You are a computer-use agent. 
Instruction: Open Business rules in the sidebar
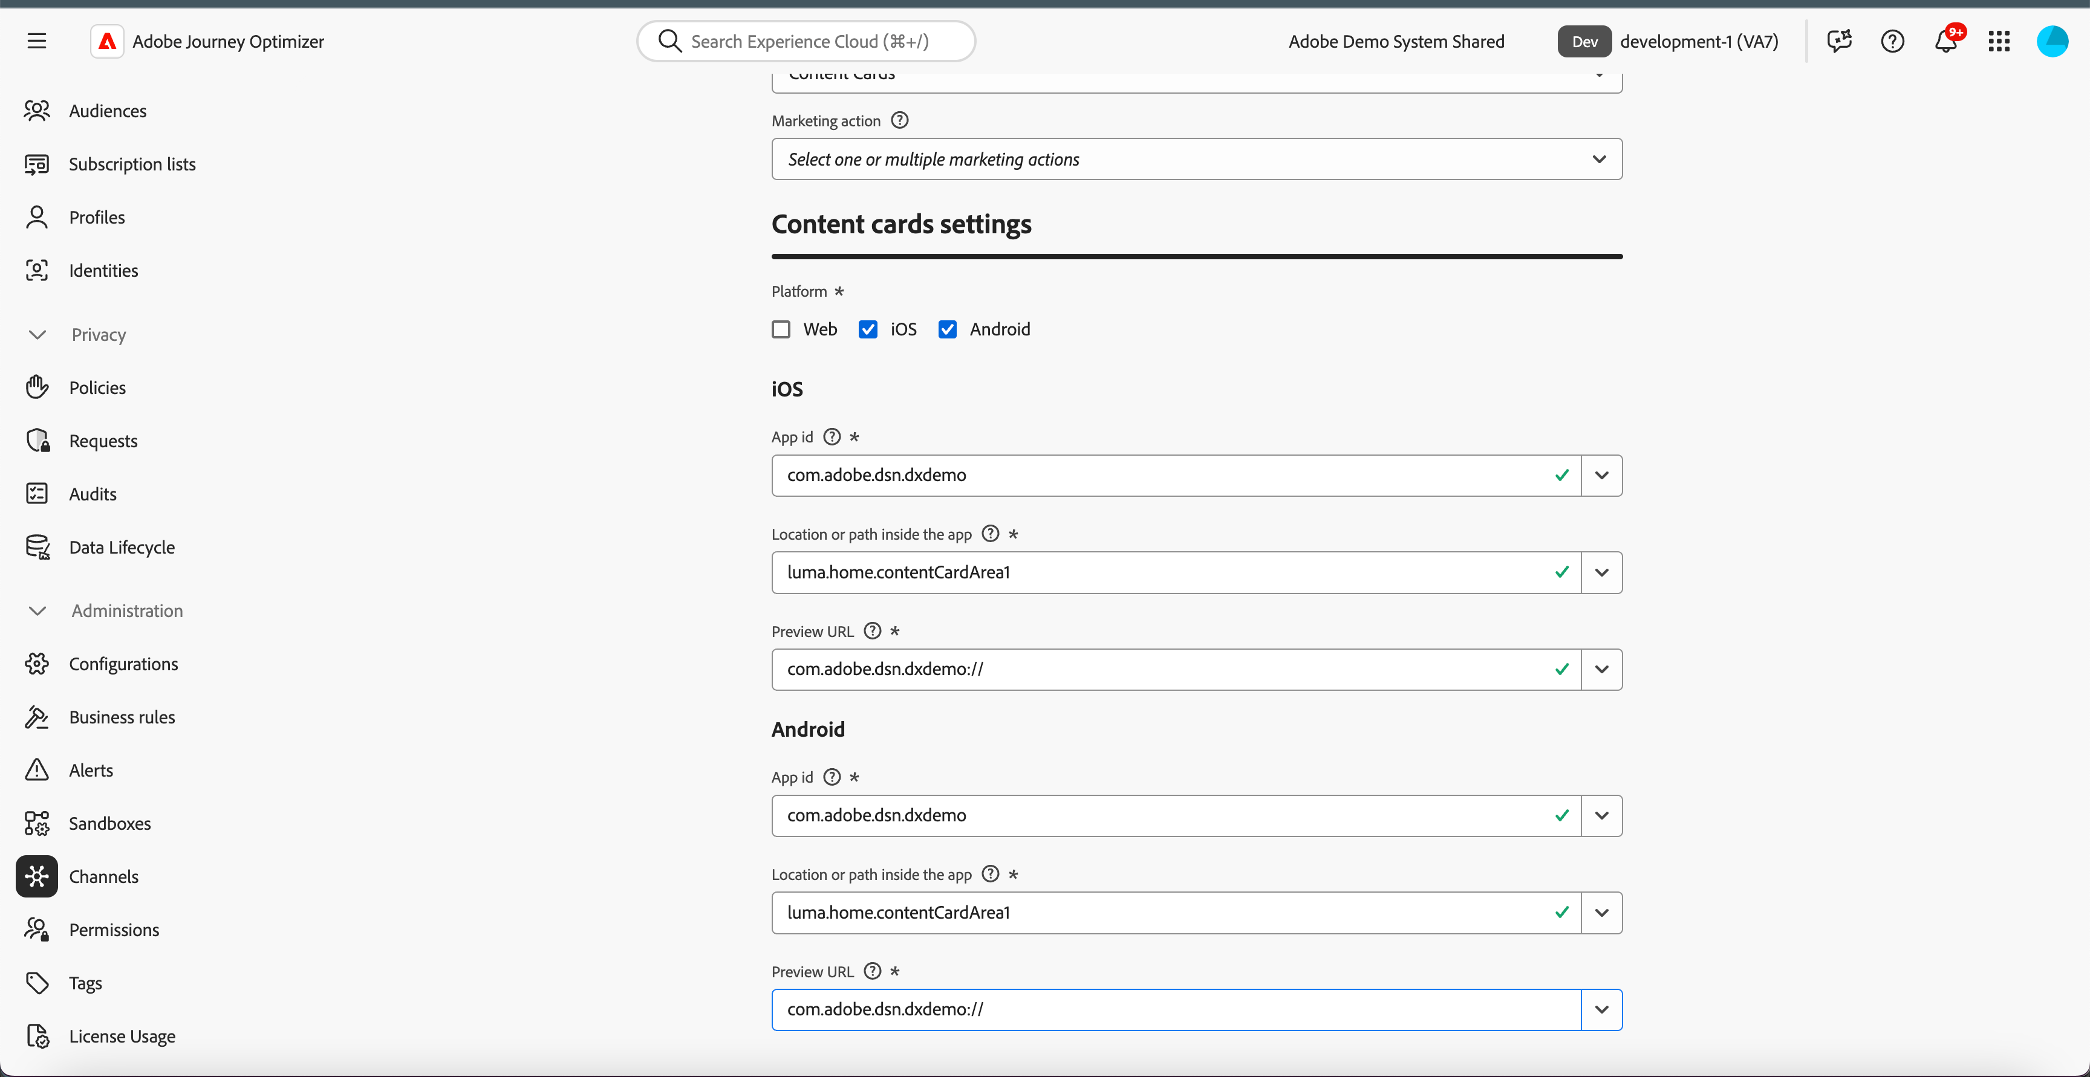point(122,717)
